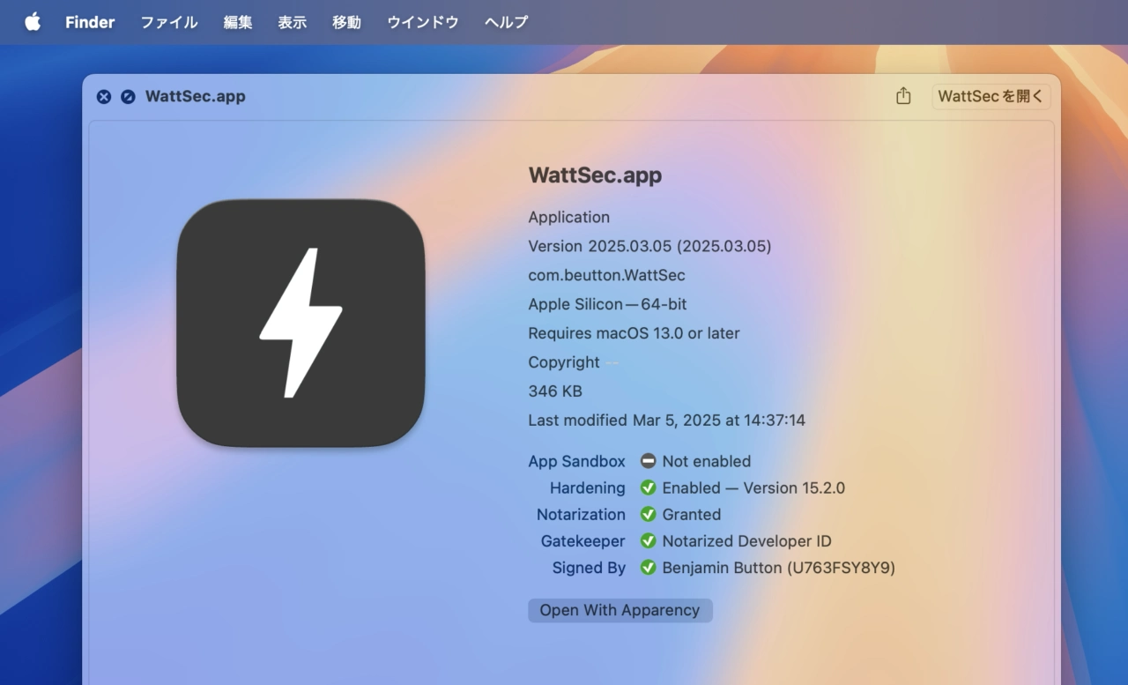Open the 表示 menu

tap(293, 22)
